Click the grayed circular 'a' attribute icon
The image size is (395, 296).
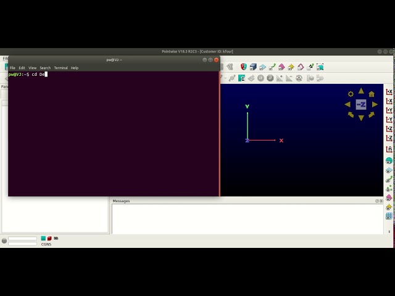[260, 78]
